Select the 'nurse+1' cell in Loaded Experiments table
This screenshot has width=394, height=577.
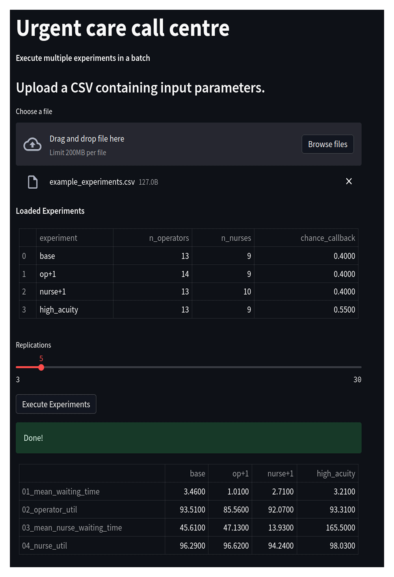(53, 292)
